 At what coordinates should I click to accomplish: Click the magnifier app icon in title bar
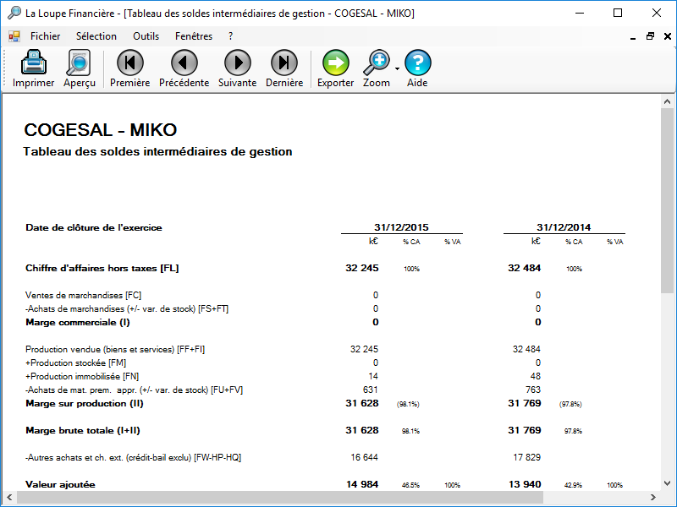pos(14,13)
